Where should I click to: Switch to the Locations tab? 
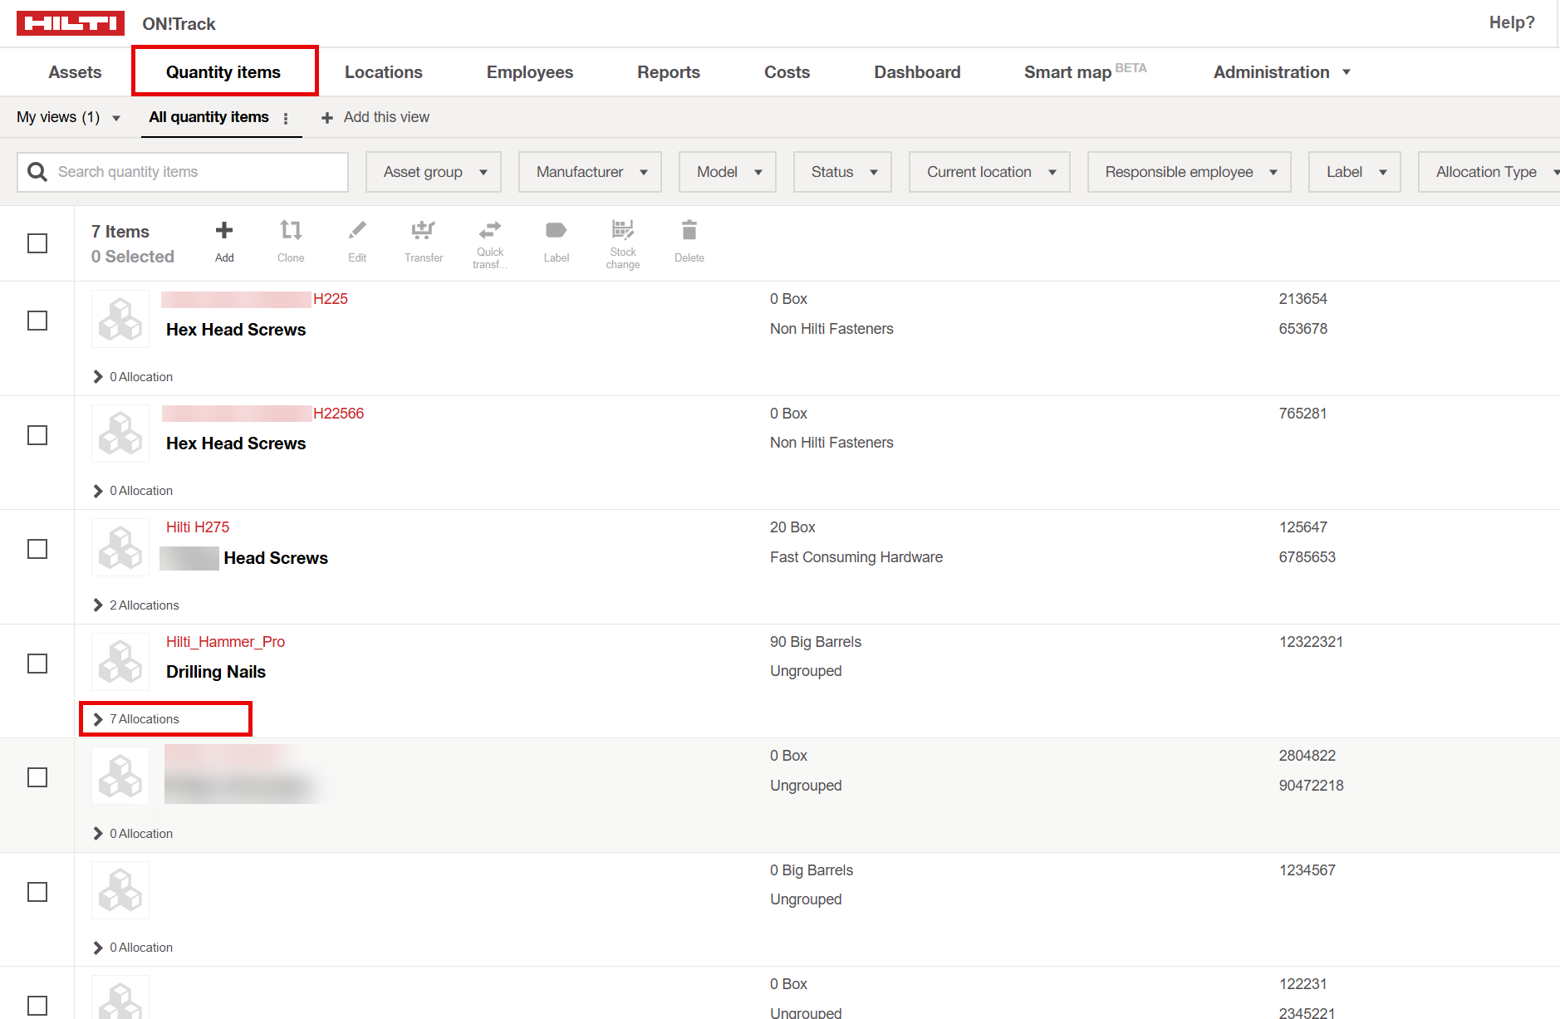pos(383,72)
